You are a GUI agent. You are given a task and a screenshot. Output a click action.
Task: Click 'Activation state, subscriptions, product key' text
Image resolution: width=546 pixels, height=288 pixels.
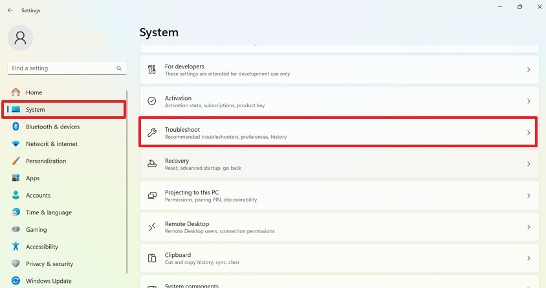coord(215,105)
